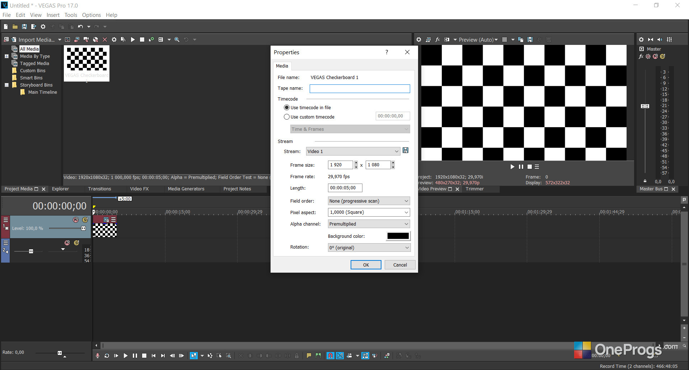689x370 pixels.
Task: Click the Properties dialog help question mark
Action: pos(386,52)
